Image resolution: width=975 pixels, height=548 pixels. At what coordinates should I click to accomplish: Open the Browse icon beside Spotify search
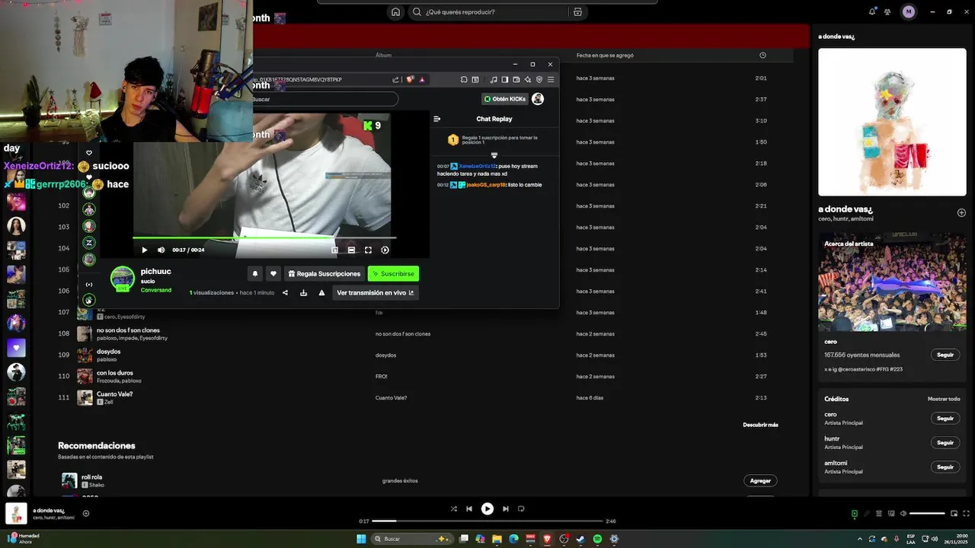click(577, 11)
